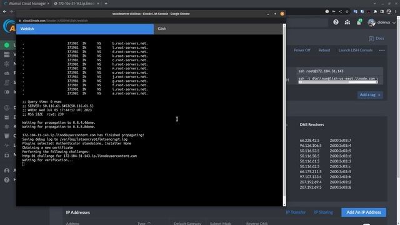Minimize the Lish Console popup window

[x=268, y=14]
